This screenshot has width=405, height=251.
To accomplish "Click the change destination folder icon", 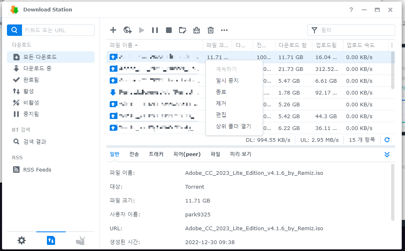I will [182, 30].
